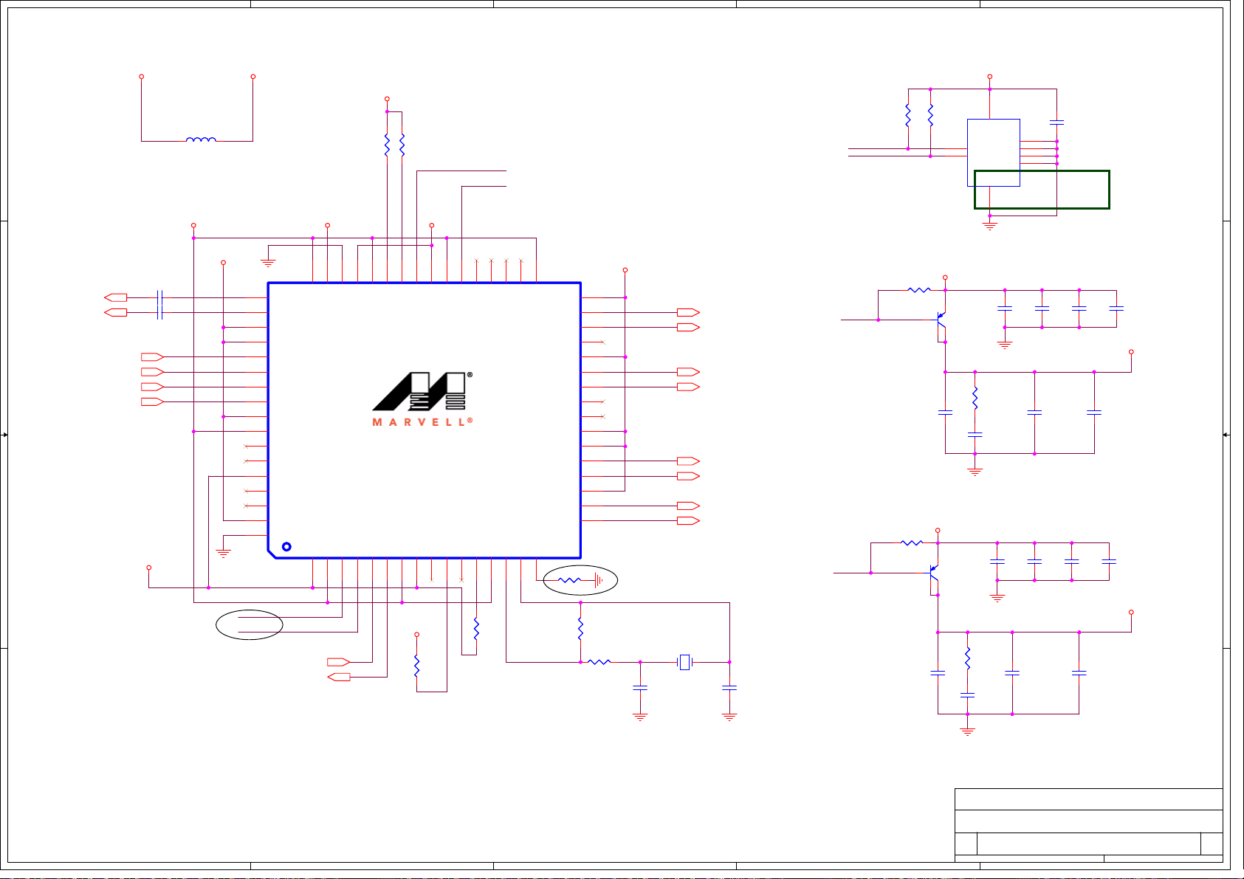This screenshot has width=1244, height=879.
Task: Click the ground symbol at the chip's bottom-left corner
Action: [223, 553]
